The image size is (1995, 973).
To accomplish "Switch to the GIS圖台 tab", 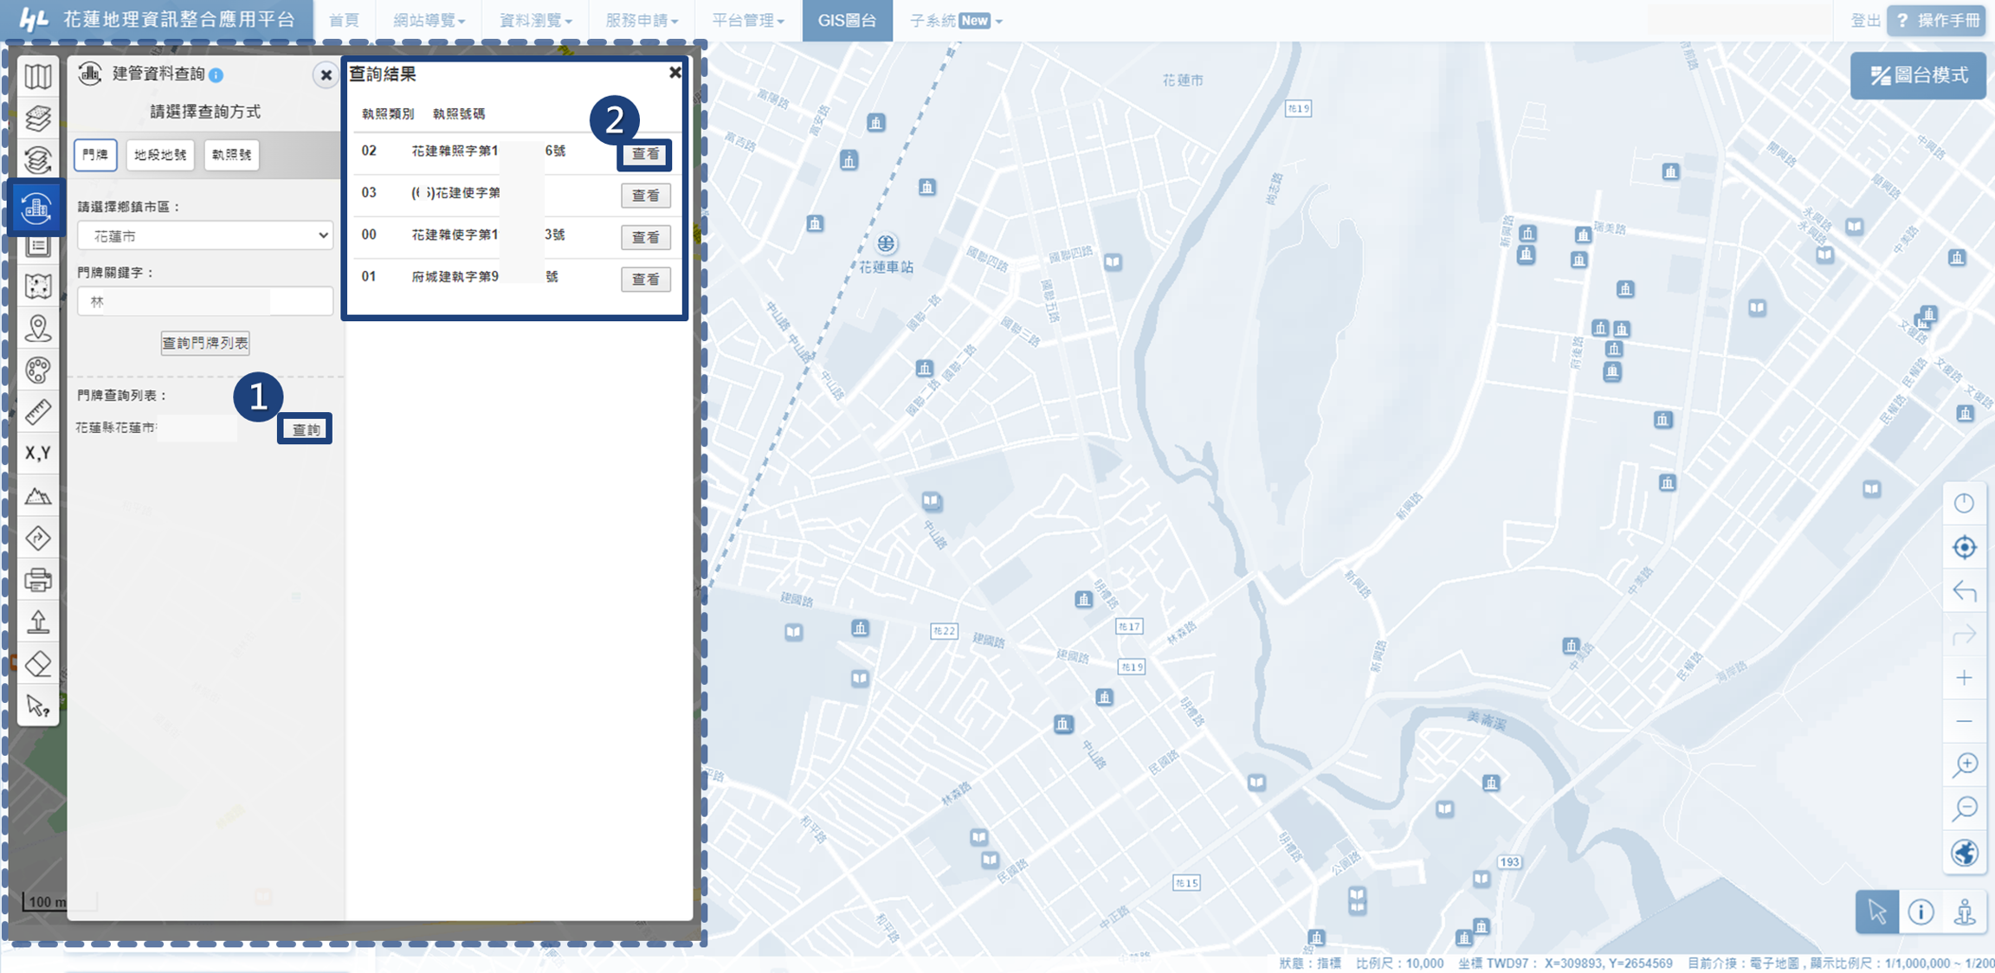I will coord(847,20).
